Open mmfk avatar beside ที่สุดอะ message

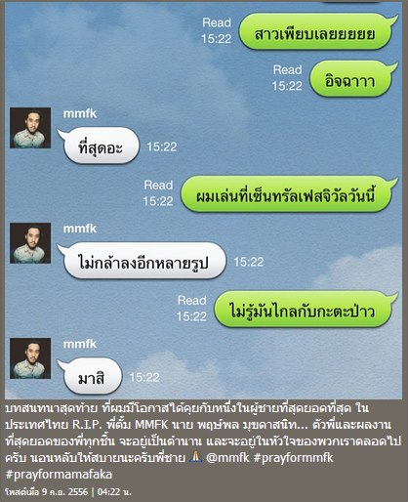click(30, 128)
